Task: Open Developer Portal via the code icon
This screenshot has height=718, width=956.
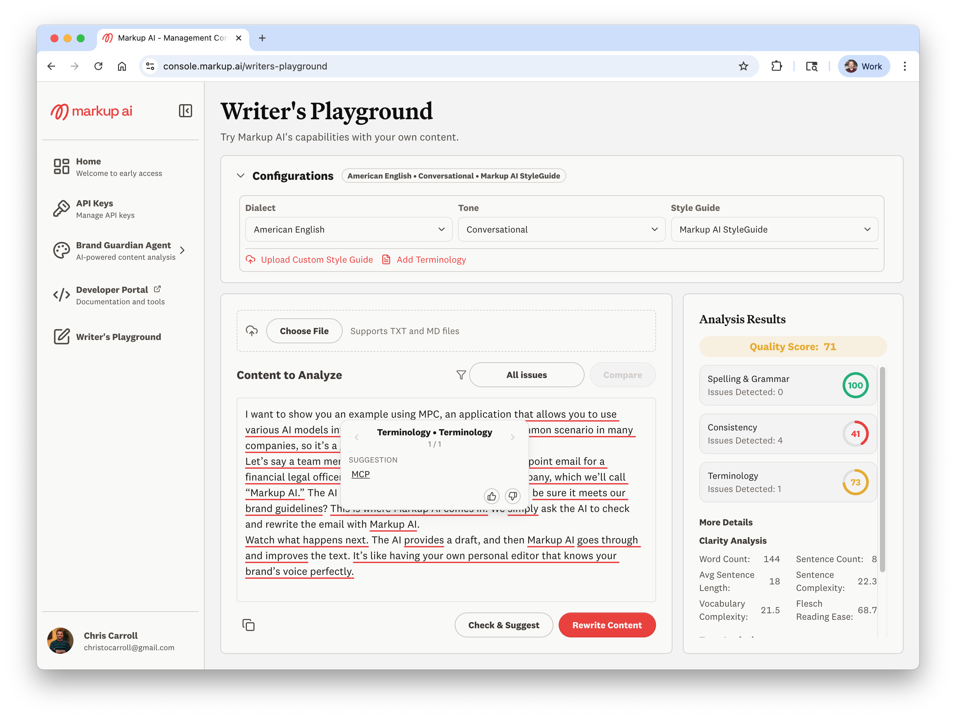Action: [x=61, y=295]
